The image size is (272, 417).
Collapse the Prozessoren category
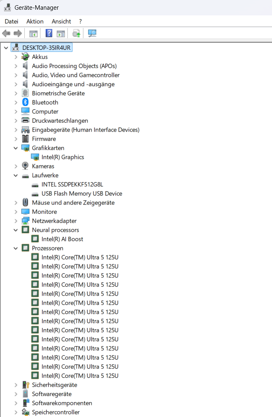coord(16,248)
